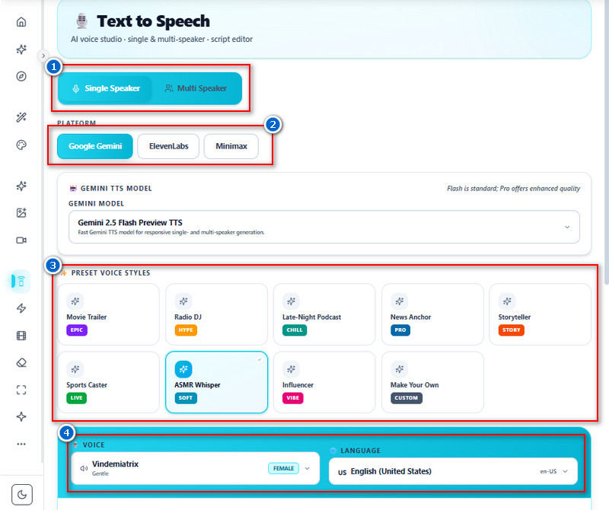Image resolution: width=609 pixels, height=510 pixels.
Task: Select the eraser icon in sidebar
Action: (21, 363)
